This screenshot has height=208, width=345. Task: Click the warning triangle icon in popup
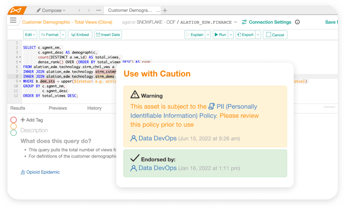pyautogui.click(x=135, y=95)
